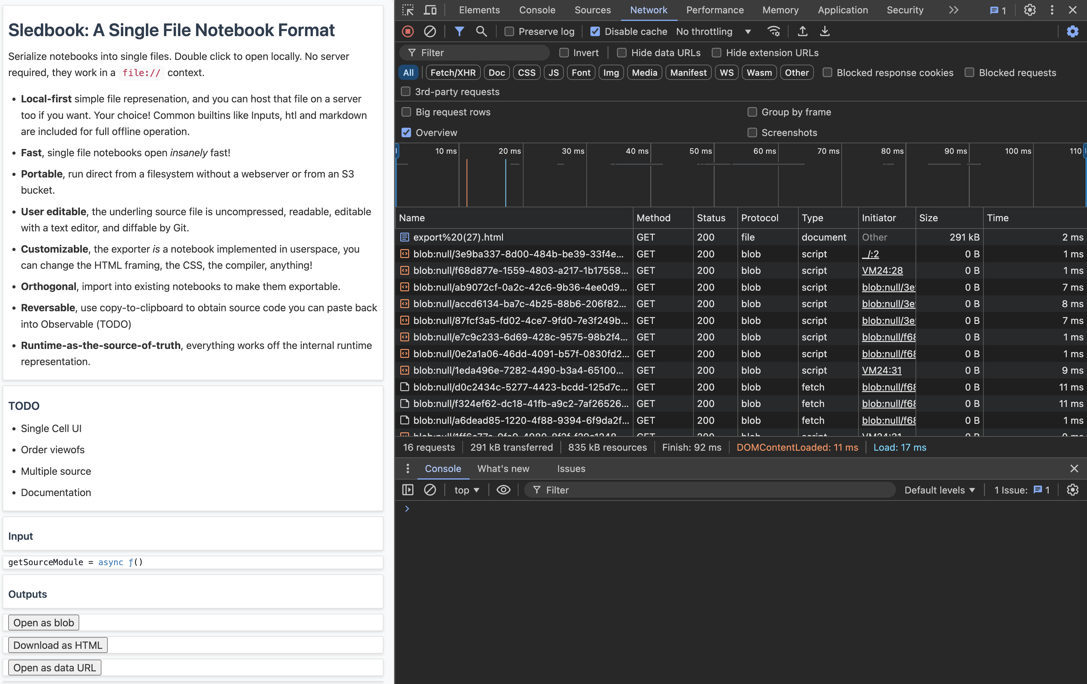Open VM24:28 initiator link
Screen dimensions: 1087x684
coord(882,270)
